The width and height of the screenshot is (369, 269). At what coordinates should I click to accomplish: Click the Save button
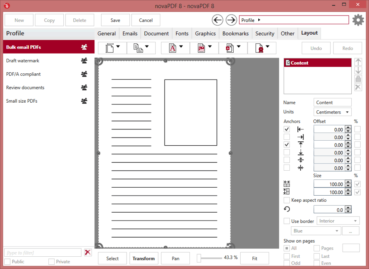click(x=115, y=20)
